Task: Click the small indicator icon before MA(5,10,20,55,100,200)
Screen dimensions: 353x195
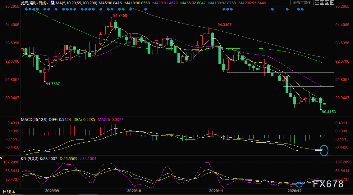Action: (x=53, y=3)
